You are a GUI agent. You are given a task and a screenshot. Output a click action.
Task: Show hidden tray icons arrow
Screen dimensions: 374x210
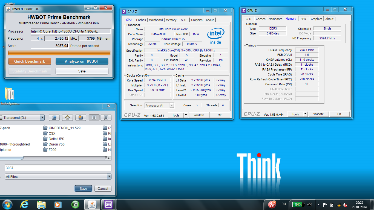[x=318, y=205]
